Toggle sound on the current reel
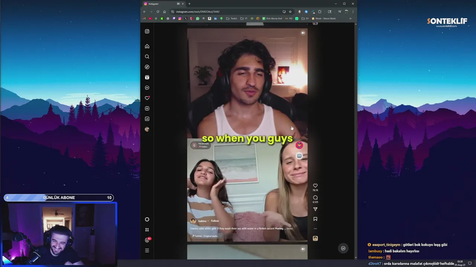 coord(303,33)
